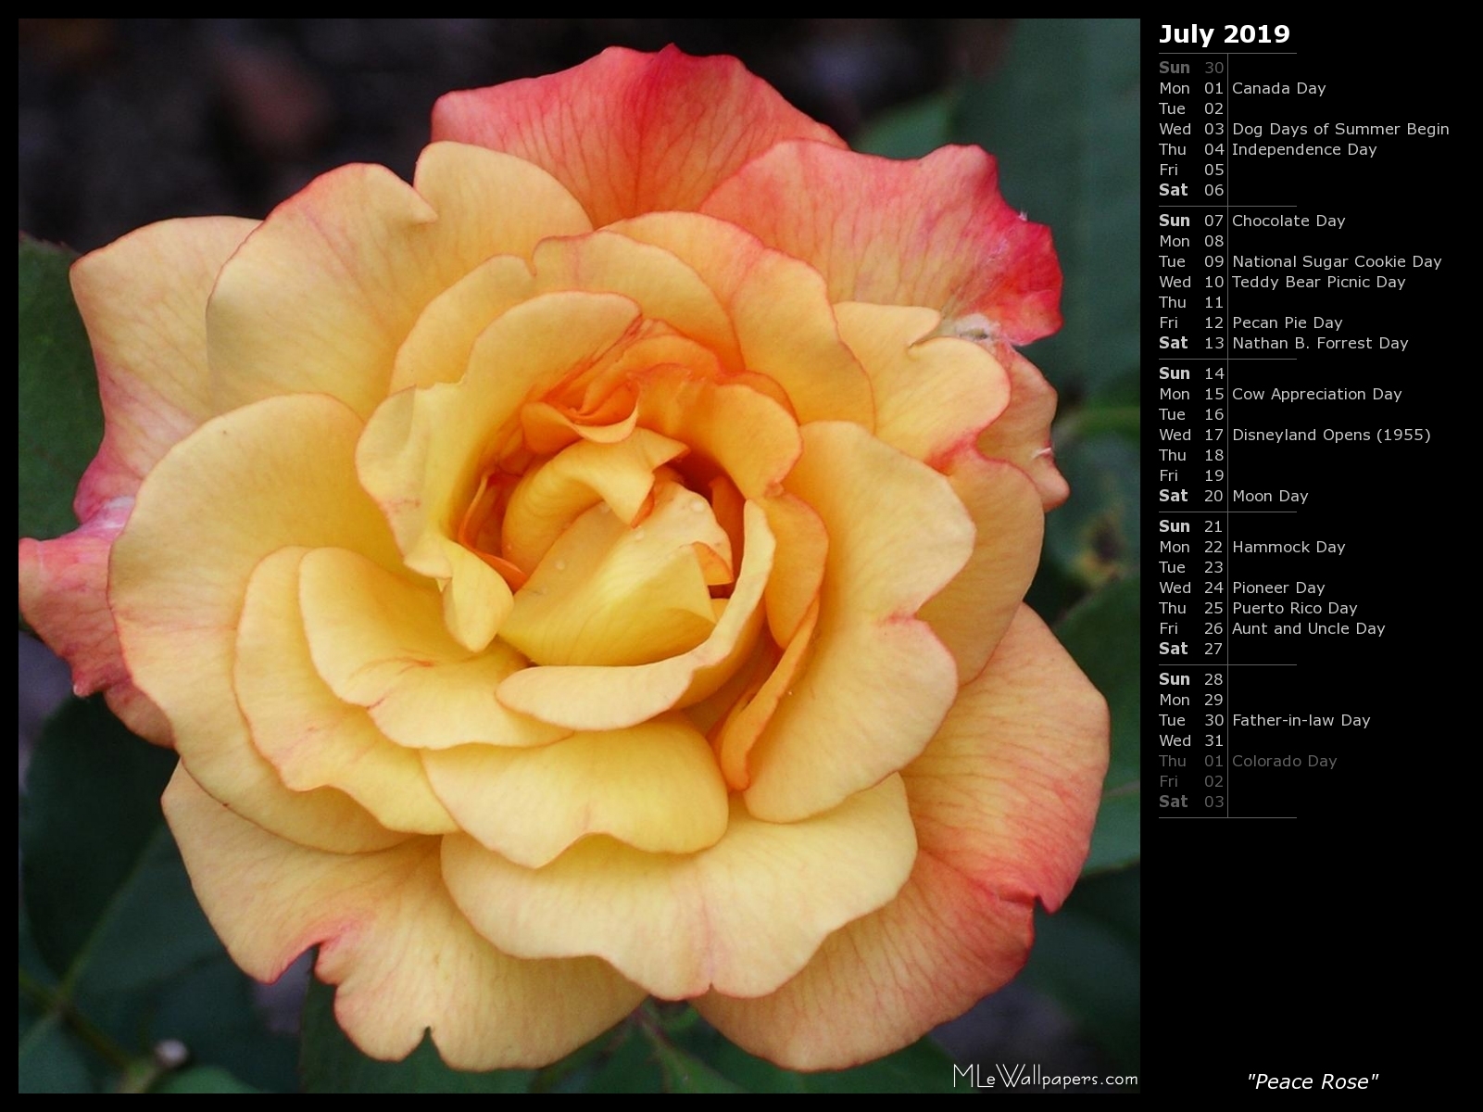The image size is (1483, 1112).
Task: Click the "Peace Rose" caption
Action: pyautogui.click(x=1313, y=1081)
